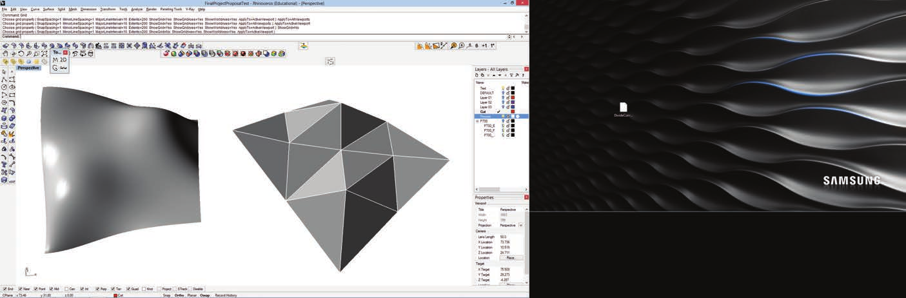The height and width of the screenshot is (298, 906).
Task: Click the red color swatch of Cut layer
Action: click(513, 112)
